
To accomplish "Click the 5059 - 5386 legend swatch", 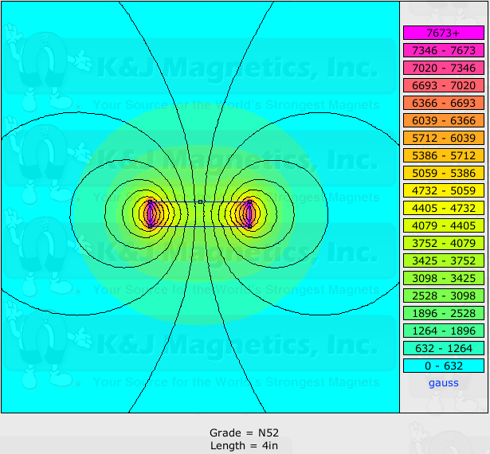I will [444, 173].
